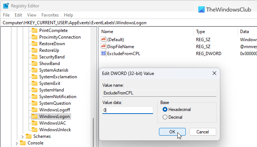Cancel the Edit DWORD dialog
Screen dimensions: 257x147
click(x=202, y=132)
